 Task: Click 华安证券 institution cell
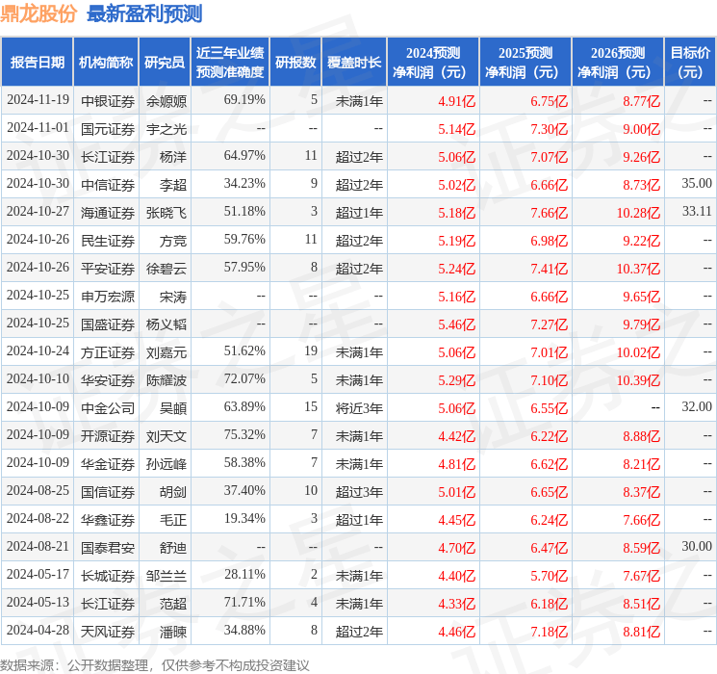click(108, 380)
